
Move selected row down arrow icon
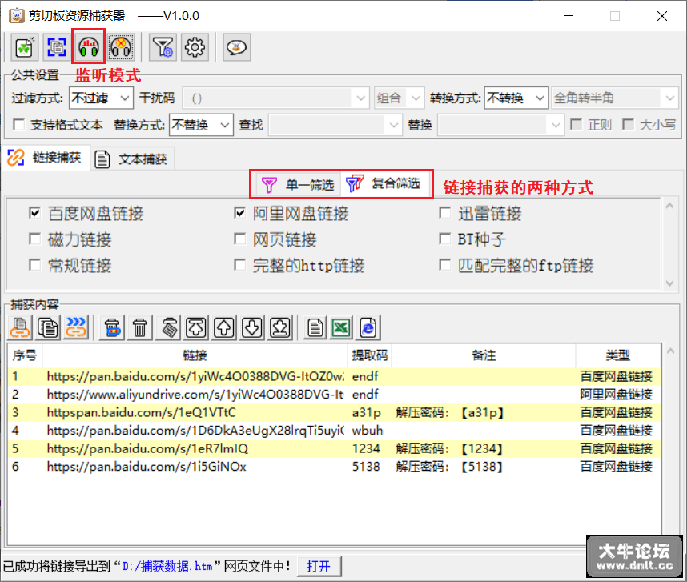click(252, 327)
